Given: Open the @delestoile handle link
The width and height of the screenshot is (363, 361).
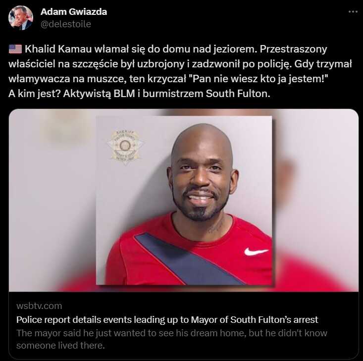Looking at the screenshot, I should (x=66, y=24).
